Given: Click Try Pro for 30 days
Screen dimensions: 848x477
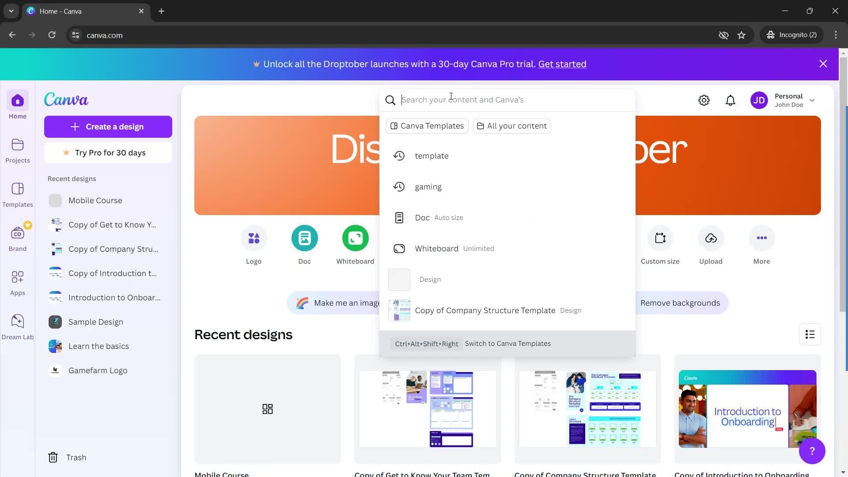Looking at the screenshot, I should [x=108, y=153].
